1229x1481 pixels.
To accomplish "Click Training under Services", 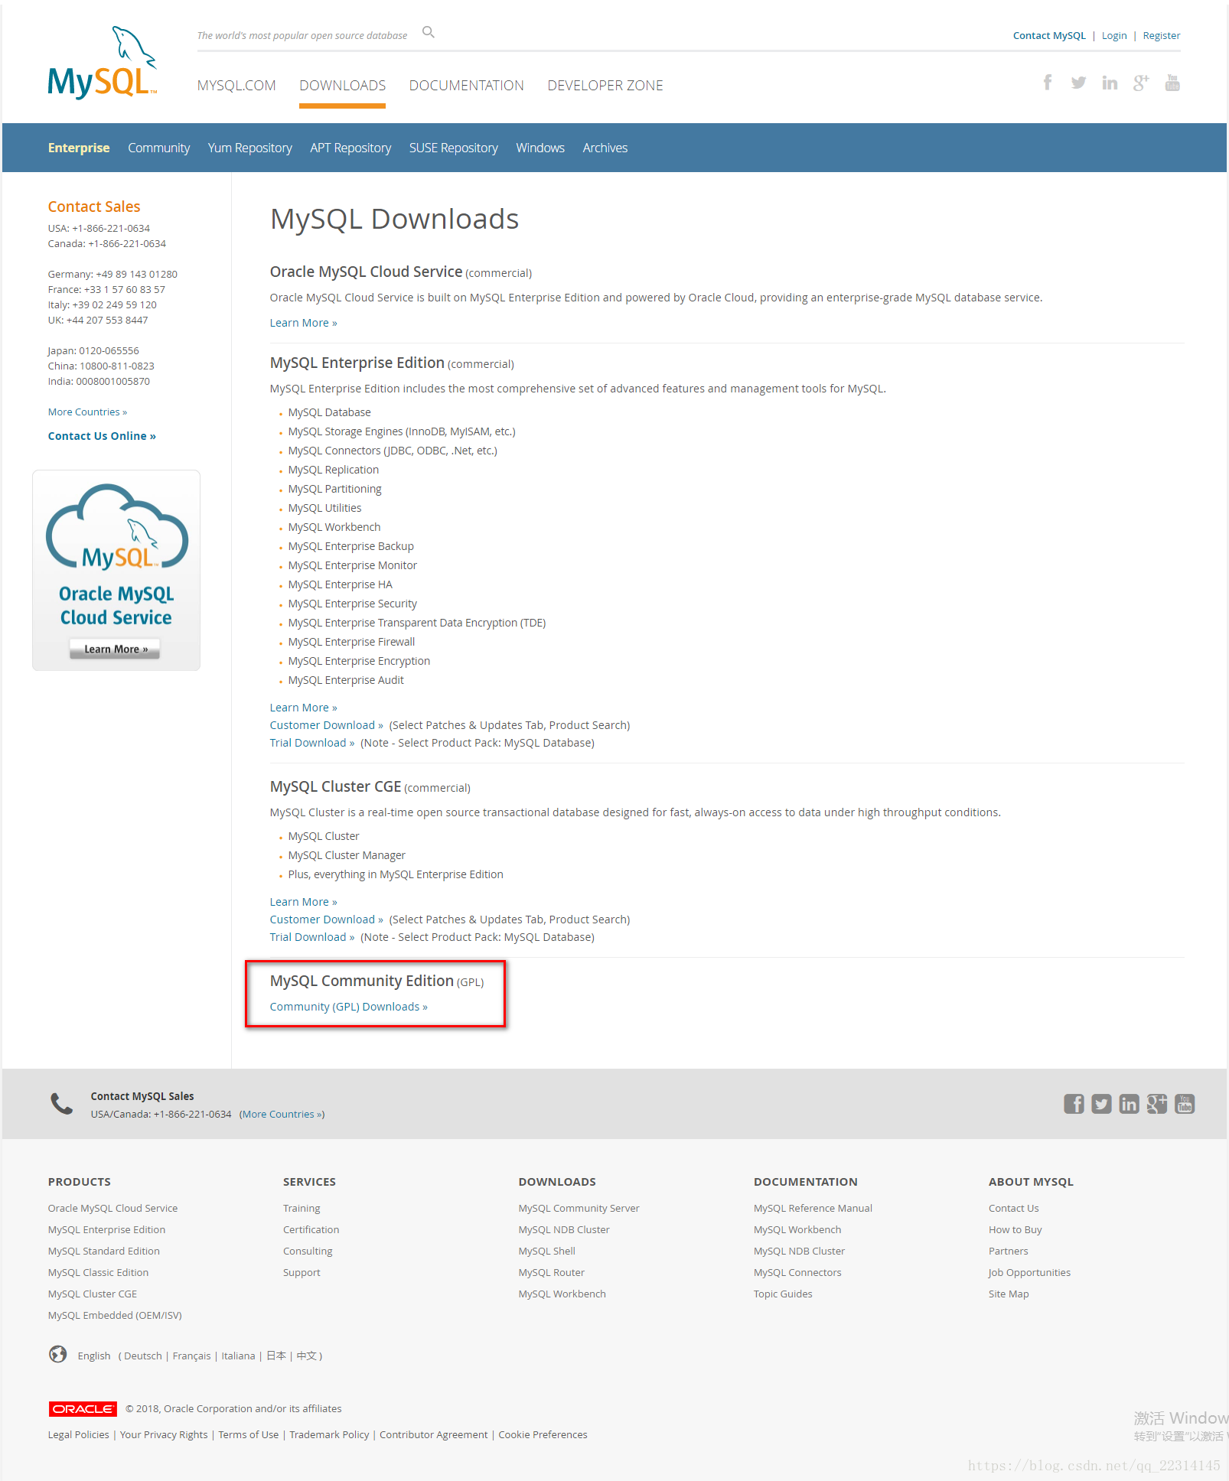I will click(302, 1209).
